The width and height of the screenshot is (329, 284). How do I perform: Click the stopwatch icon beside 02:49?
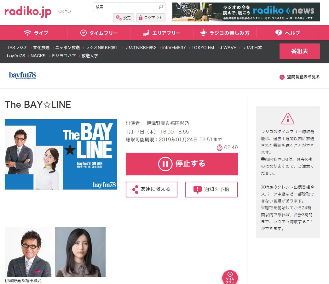click(x=219, y=148)
